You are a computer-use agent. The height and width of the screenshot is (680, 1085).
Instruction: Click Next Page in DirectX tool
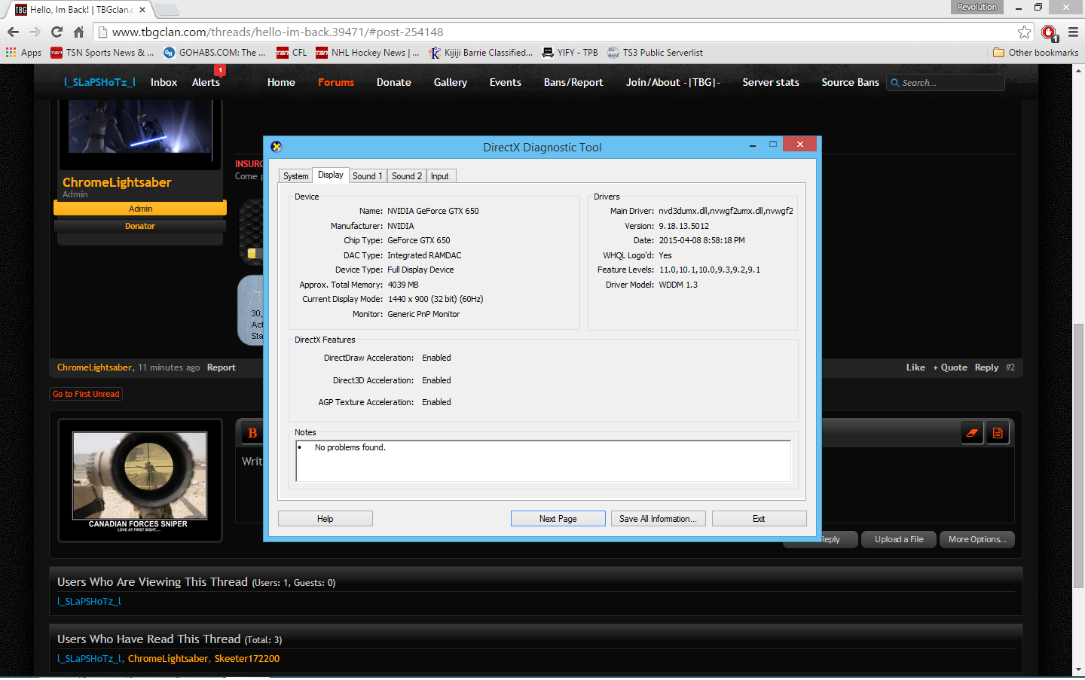(x=558, y=519)
